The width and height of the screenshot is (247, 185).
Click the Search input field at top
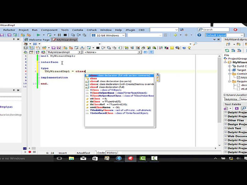(214, 30)
